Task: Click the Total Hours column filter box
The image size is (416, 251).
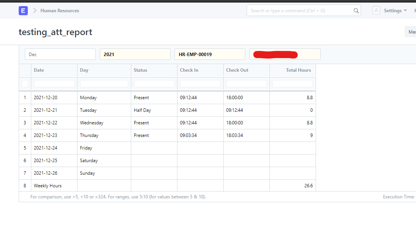Action: tap(292, 84)
